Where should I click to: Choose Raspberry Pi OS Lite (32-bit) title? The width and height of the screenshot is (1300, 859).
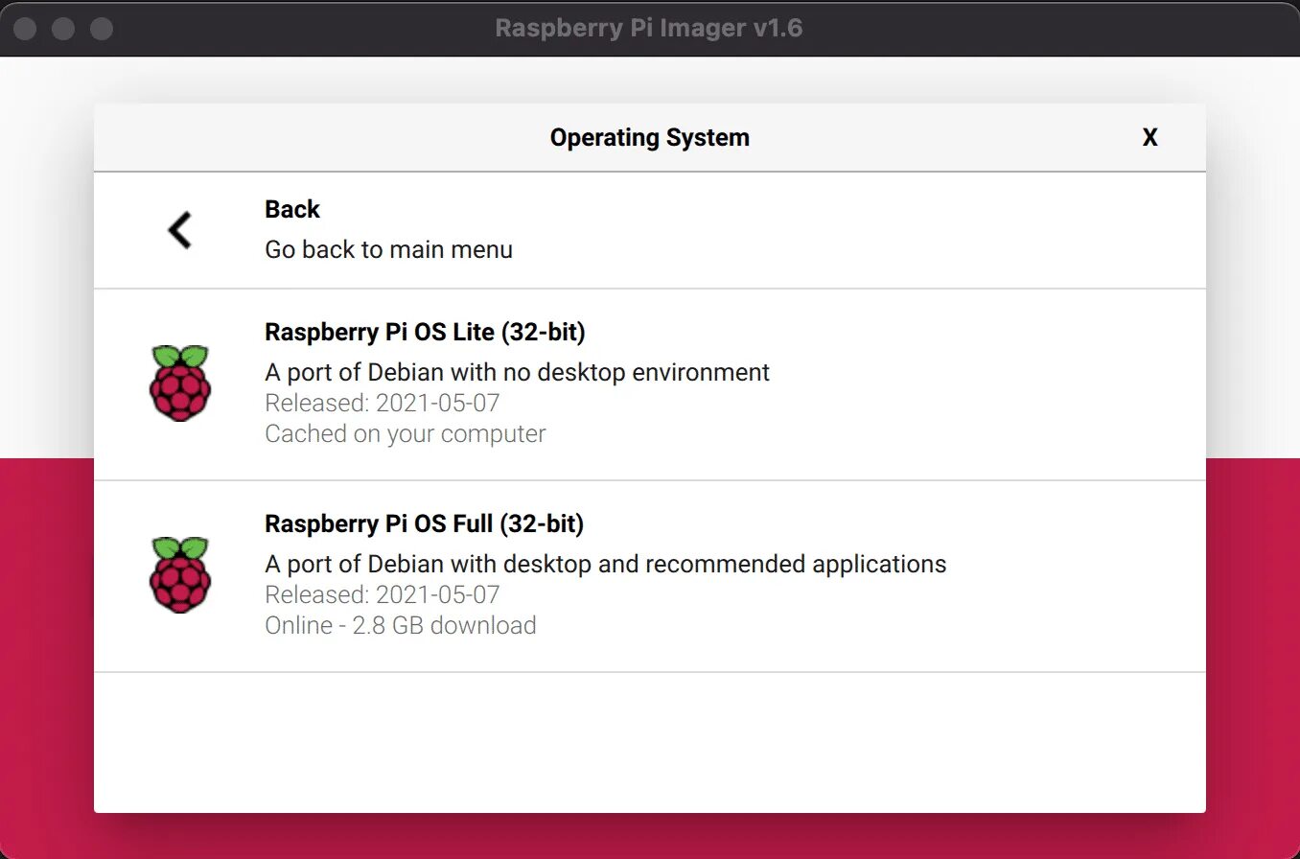point(425,332)
